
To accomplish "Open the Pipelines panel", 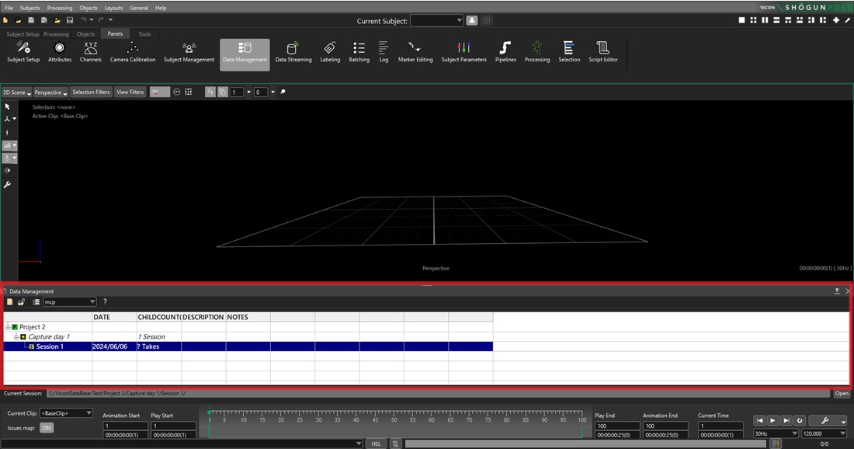I will pos(505,52).
